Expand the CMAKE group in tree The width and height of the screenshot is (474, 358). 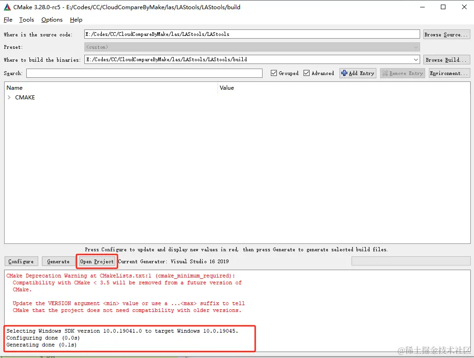point(9,97)
